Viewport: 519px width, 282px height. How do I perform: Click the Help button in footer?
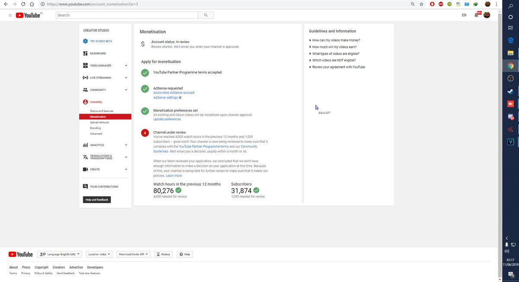tap(185, 254)
